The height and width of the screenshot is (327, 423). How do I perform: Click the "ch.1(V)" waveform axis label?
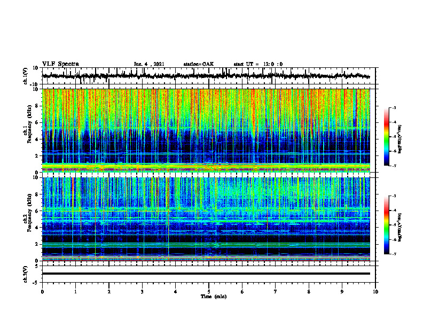point(25,76)
